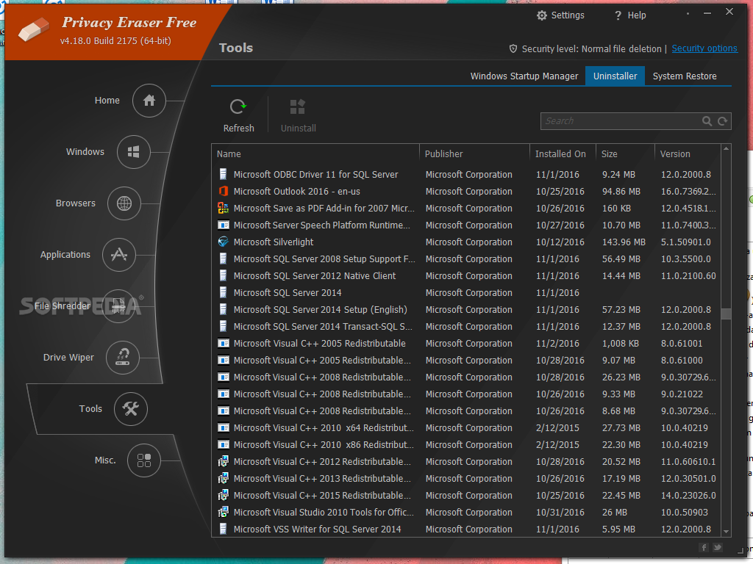
Task: Open the Drive Wiper icon
Action: tap(123, 358)
